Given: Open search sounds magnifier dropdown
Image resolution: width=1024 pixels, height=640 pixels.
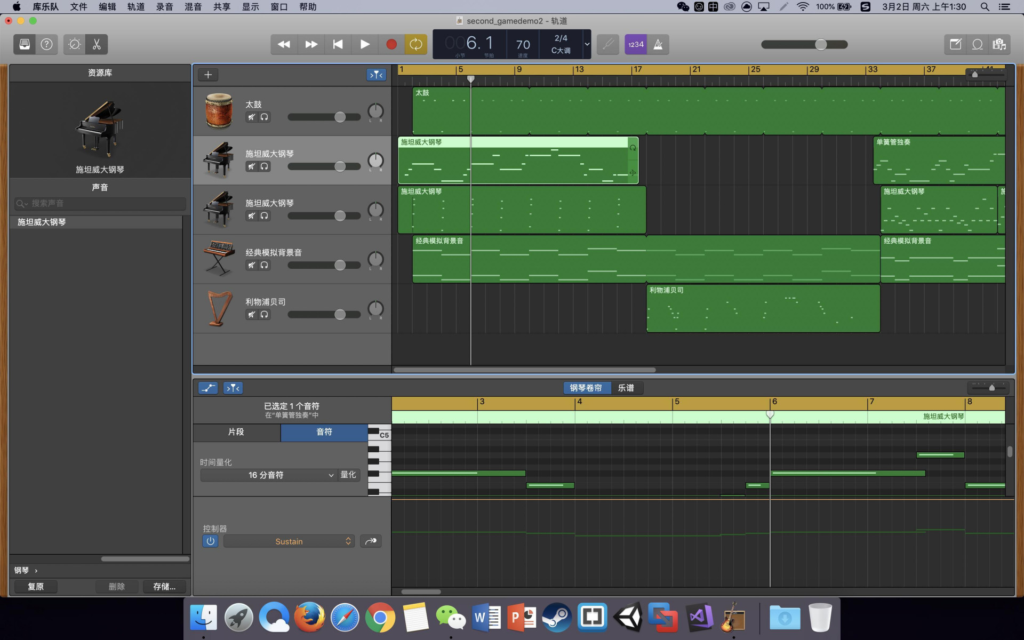Looking at the screenshot, I should [x=22, y=203].
